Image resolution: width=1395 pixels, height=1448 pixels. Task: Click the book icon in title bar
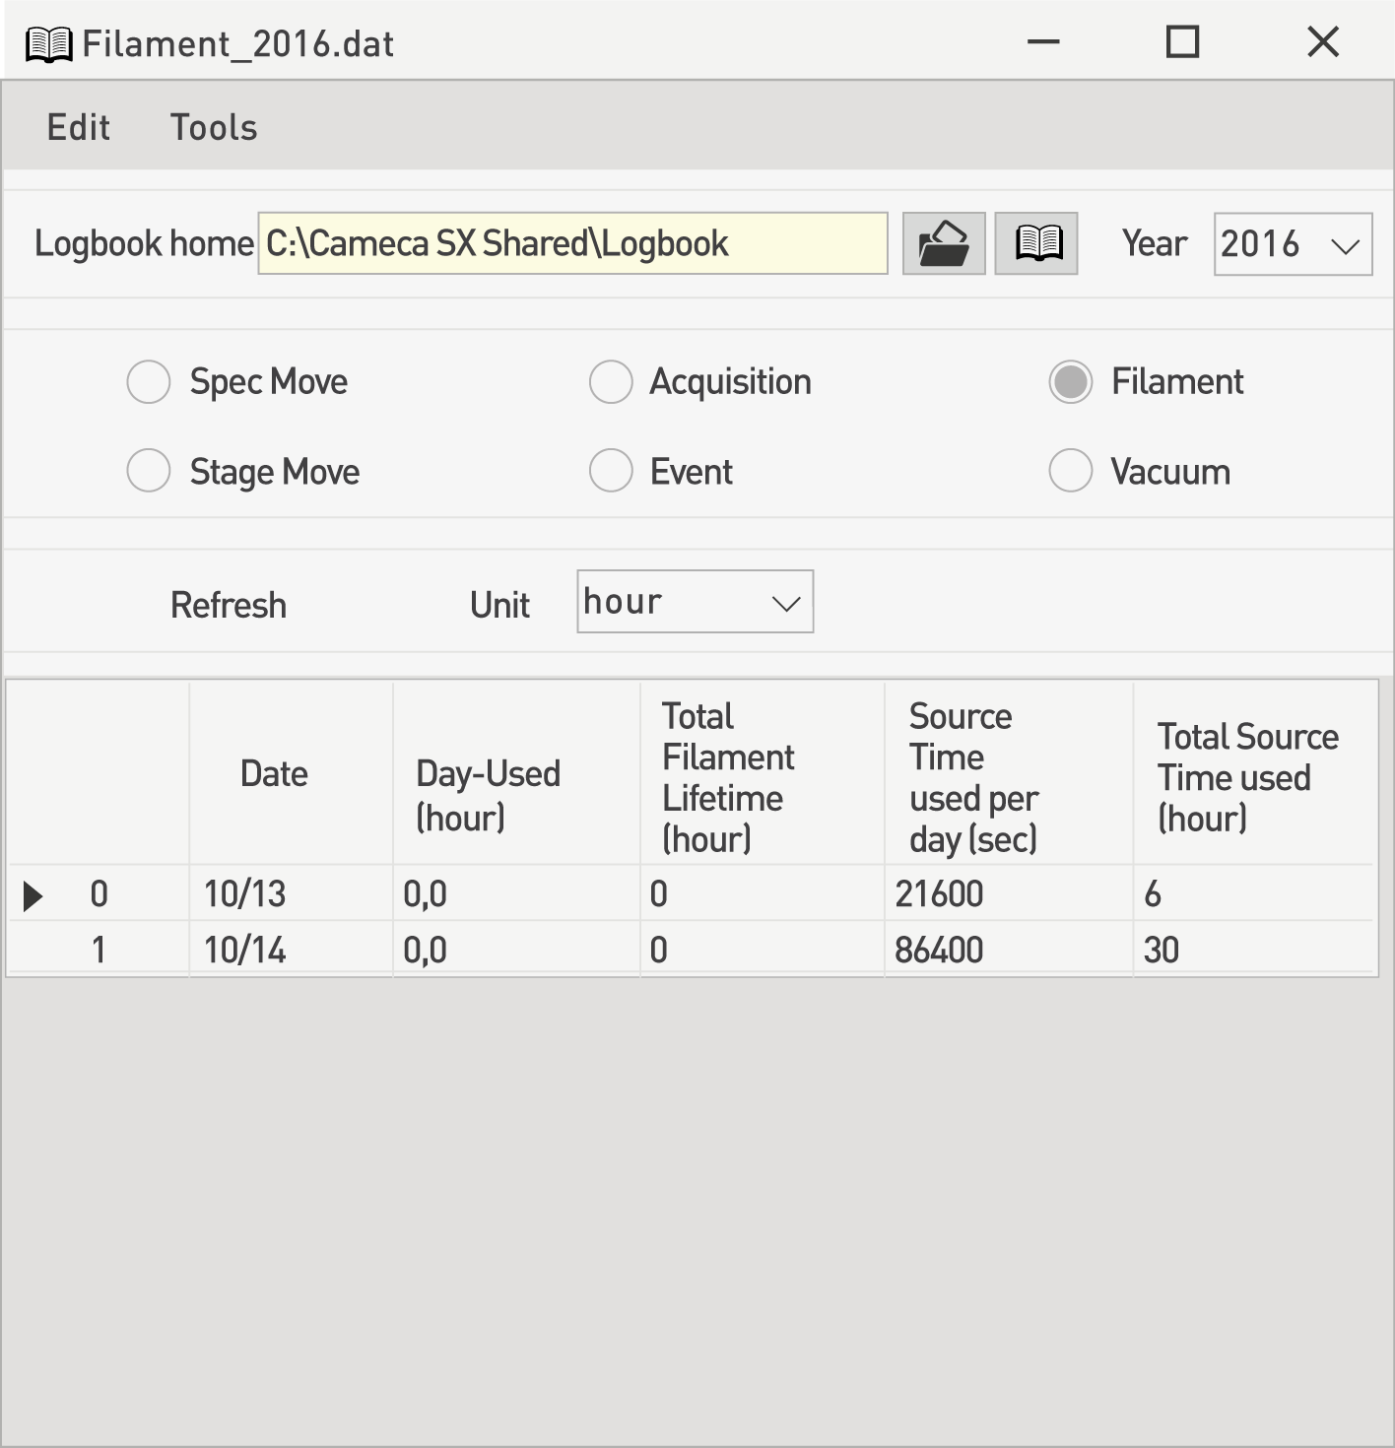pyautogui.click(x=48, y=44)
